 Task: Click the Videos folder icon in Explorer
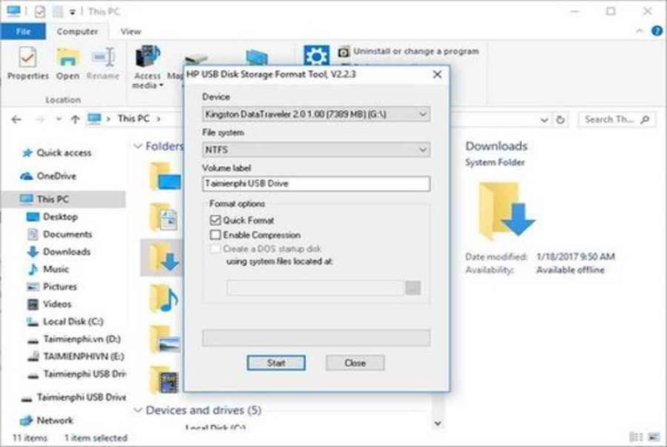(x=164, y=379)
